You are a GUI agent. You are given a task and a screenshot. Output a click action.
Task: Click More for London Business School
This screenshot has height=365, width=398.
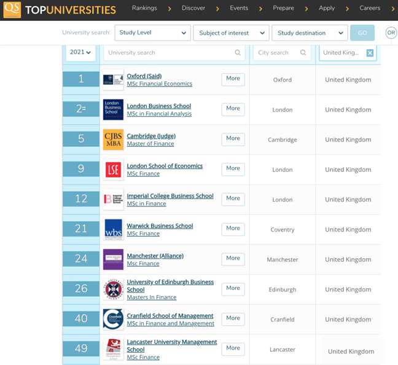point(233,109)
